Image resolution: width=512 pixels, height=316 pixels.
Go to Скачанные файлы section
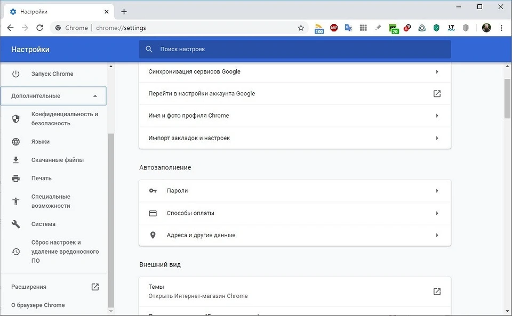coord(57,160)
